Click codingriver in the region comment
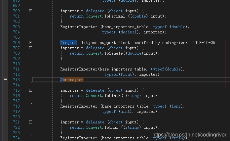The width and height of the screenshot is (230, 141). 175,43
